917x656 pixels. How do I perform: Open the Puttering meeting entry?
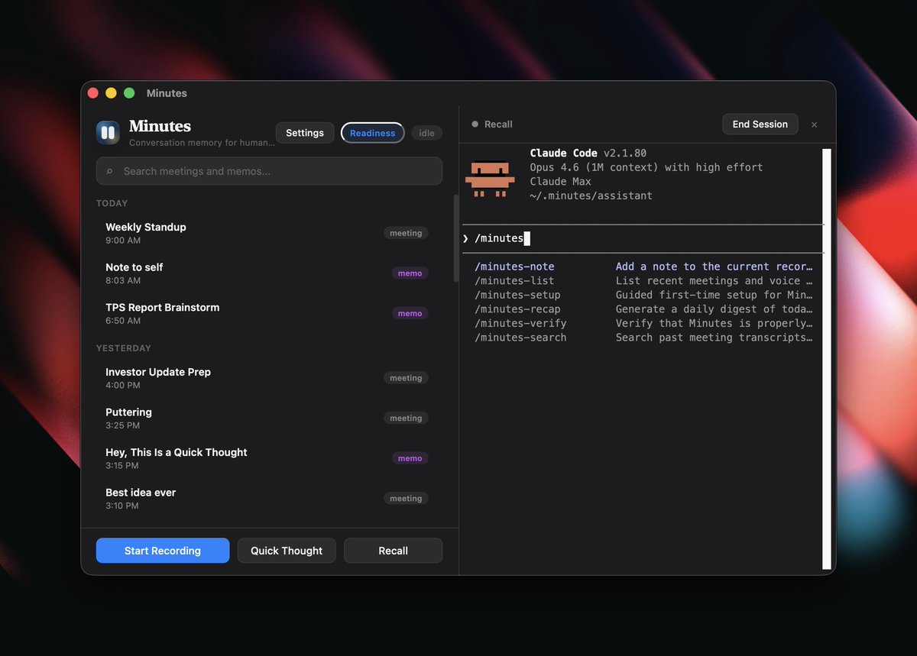coord(269,418)
